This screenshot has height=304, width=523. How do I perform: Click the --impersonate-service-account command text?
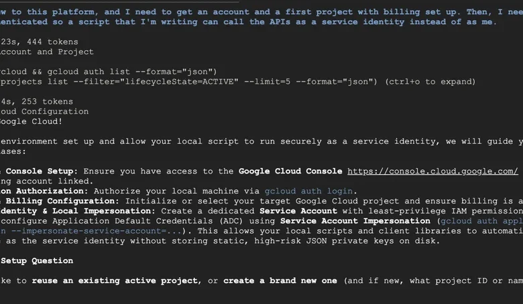(x=91, y=231)
